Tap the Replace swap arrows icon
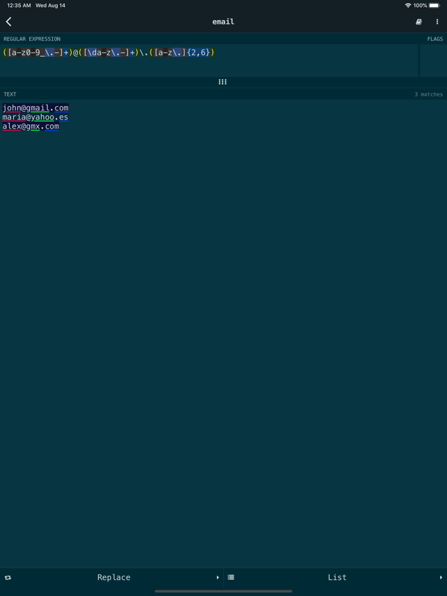Viewport: 447px width, 596px height. click(8, 577)
